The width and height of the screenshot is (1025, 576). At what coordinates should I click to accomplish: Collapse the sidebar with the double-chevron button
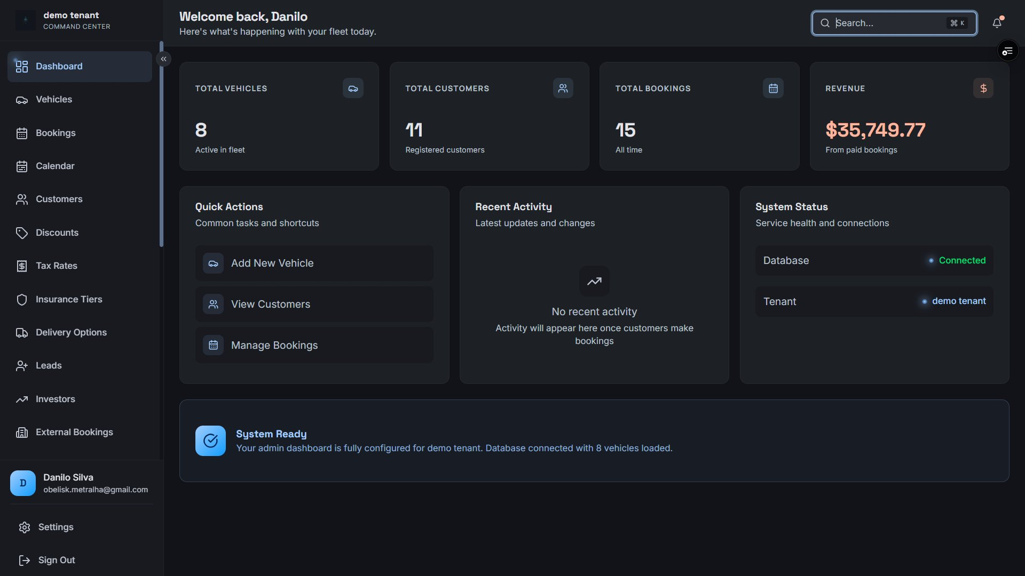click(164, 59)
